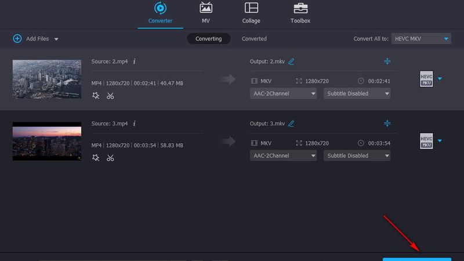The width and height of the screenshot is (464, 261).
Task: Open the AAC-2Channel audio dropdown for 3.mkv
Action: (283, 155)
